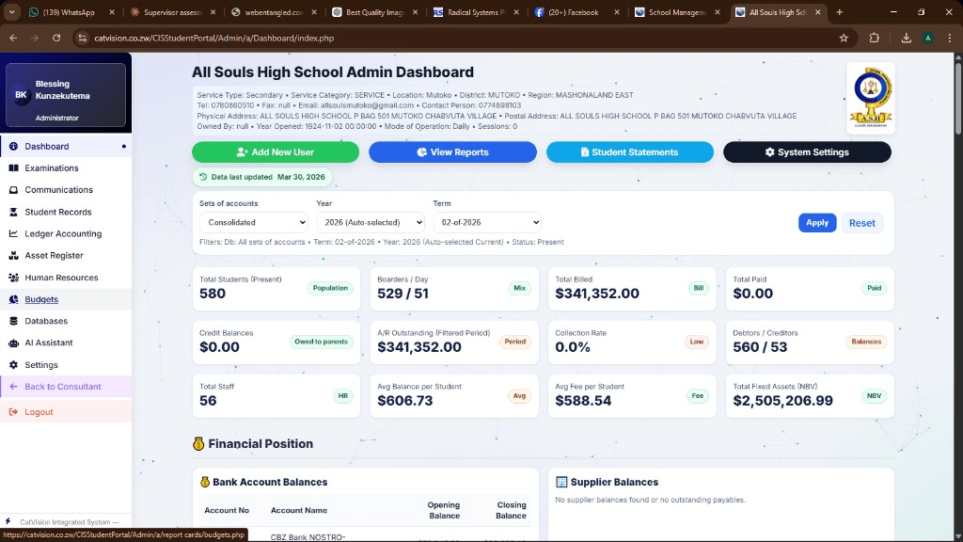Image resolution: width=963 pixels, height=542 pixels.
Task: Click the Settings gear icon in sidebar
Action: [13, 365]
